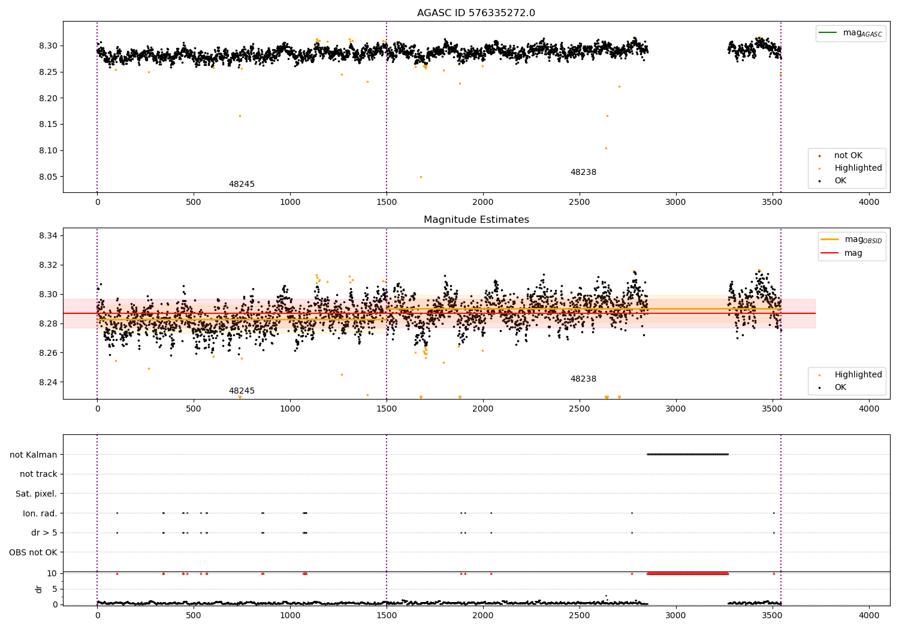Select the red 'mag' legend line

point(830,253)
